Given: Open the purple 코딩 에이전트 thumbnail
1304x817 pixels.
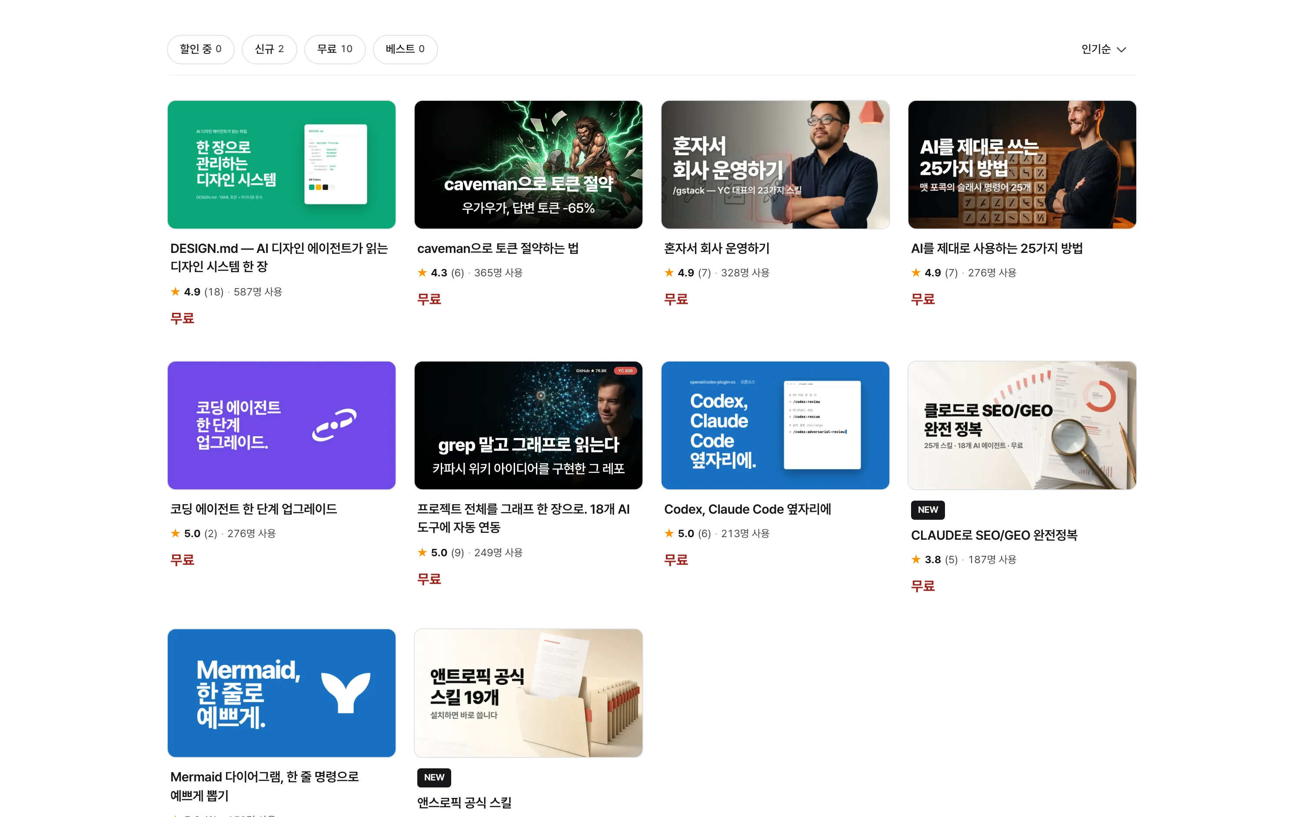Looking at the screenshot, I should coord(282,425).
